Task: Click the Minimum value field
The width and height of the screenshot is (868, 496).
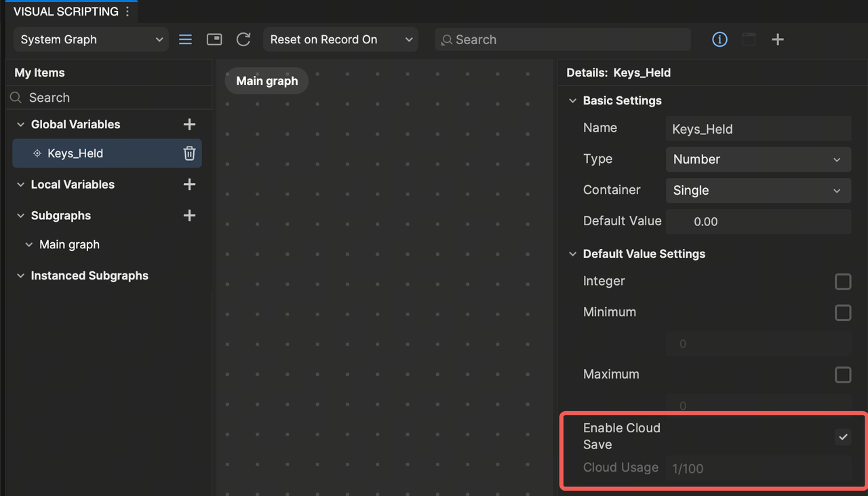Action: (758, 344)
